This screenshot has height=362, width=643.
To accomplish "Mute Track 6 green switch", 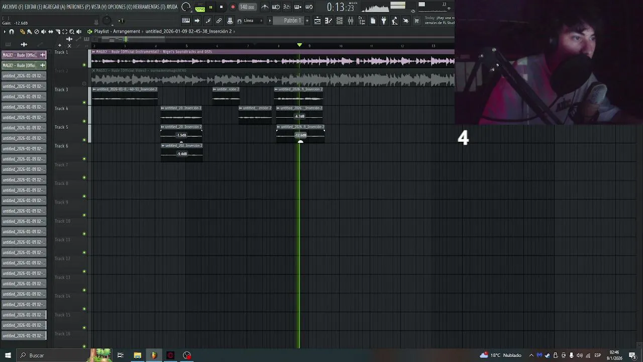I will pos(84,159).
